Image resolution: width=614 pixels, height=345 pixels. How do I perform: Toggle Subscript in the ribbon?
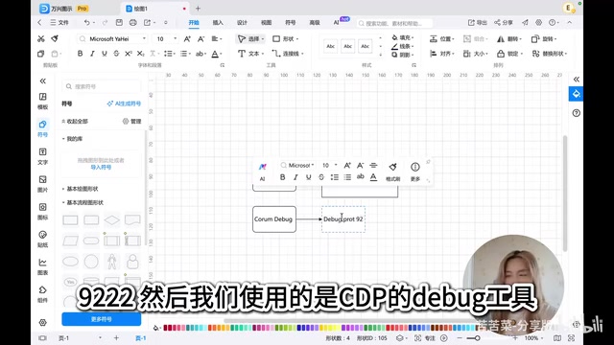tap(141, 54)
